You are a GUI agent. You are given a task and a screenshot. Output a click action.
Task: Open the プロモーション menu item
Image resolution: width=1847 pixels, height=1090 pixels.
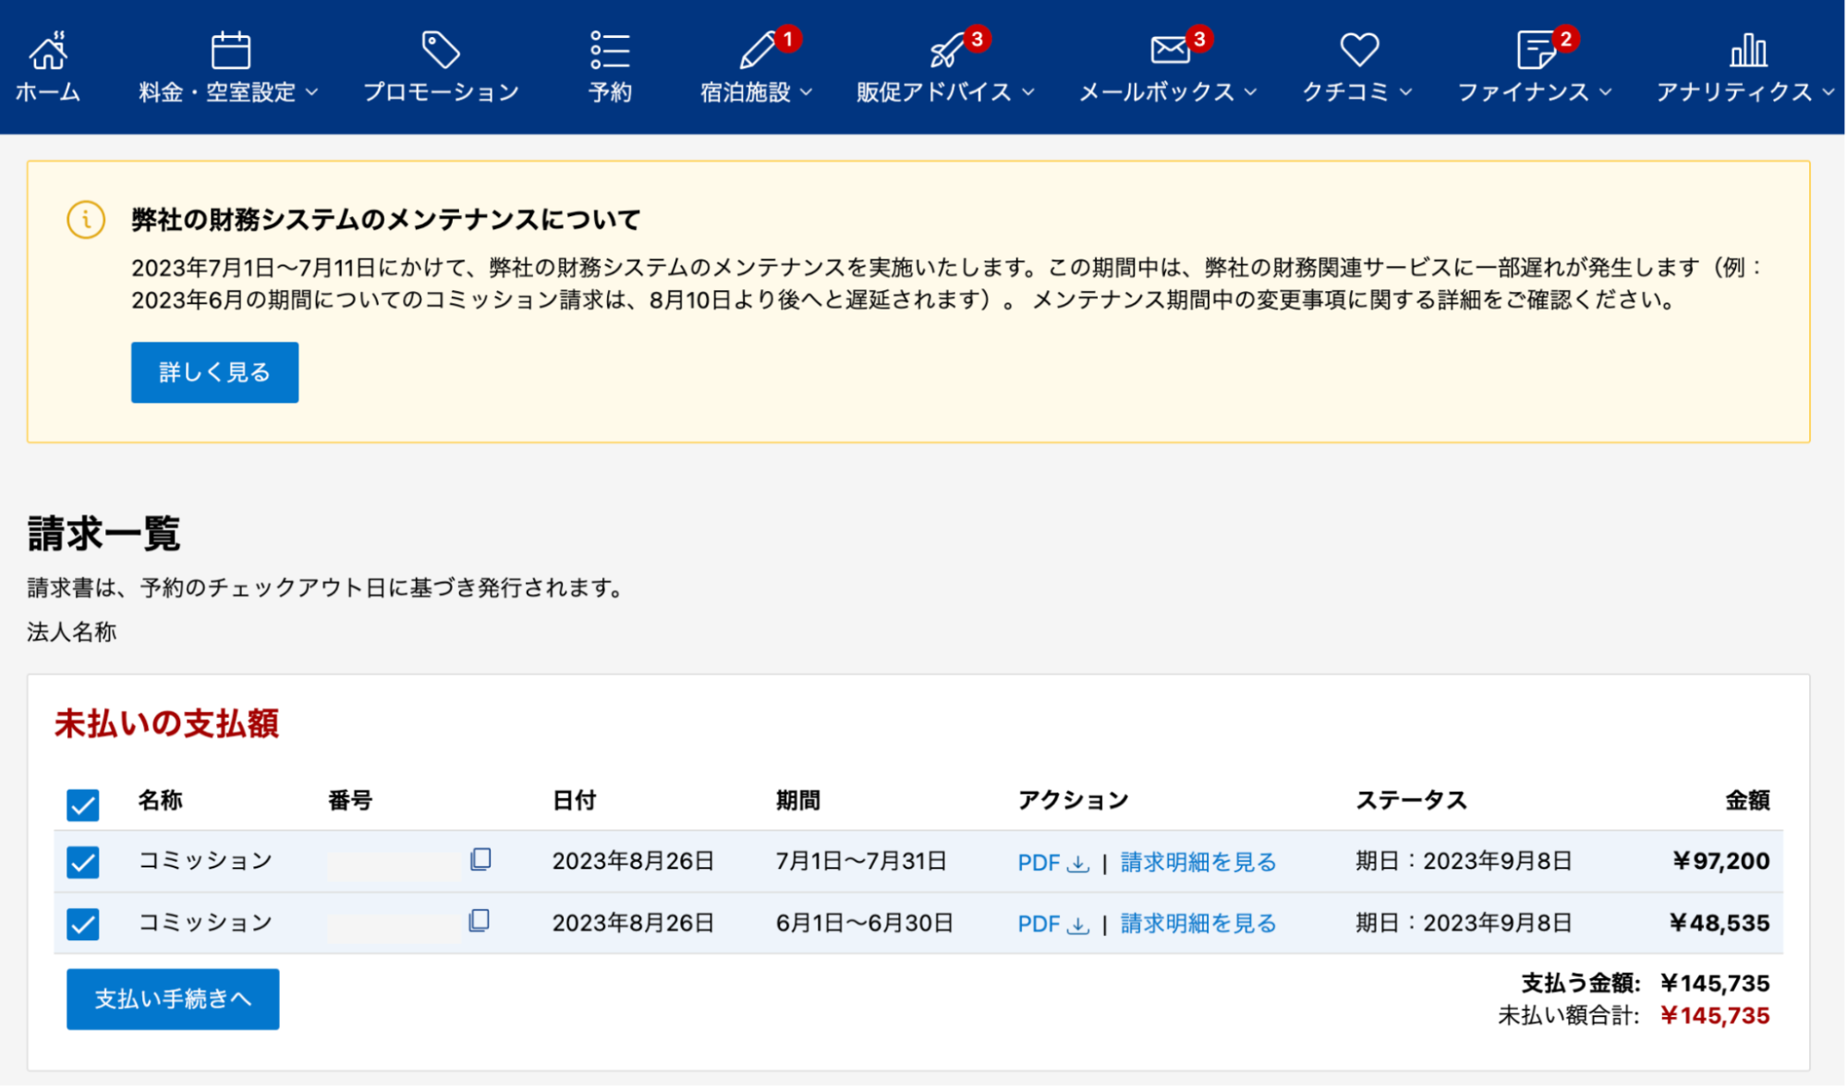(x=441, y=91)
